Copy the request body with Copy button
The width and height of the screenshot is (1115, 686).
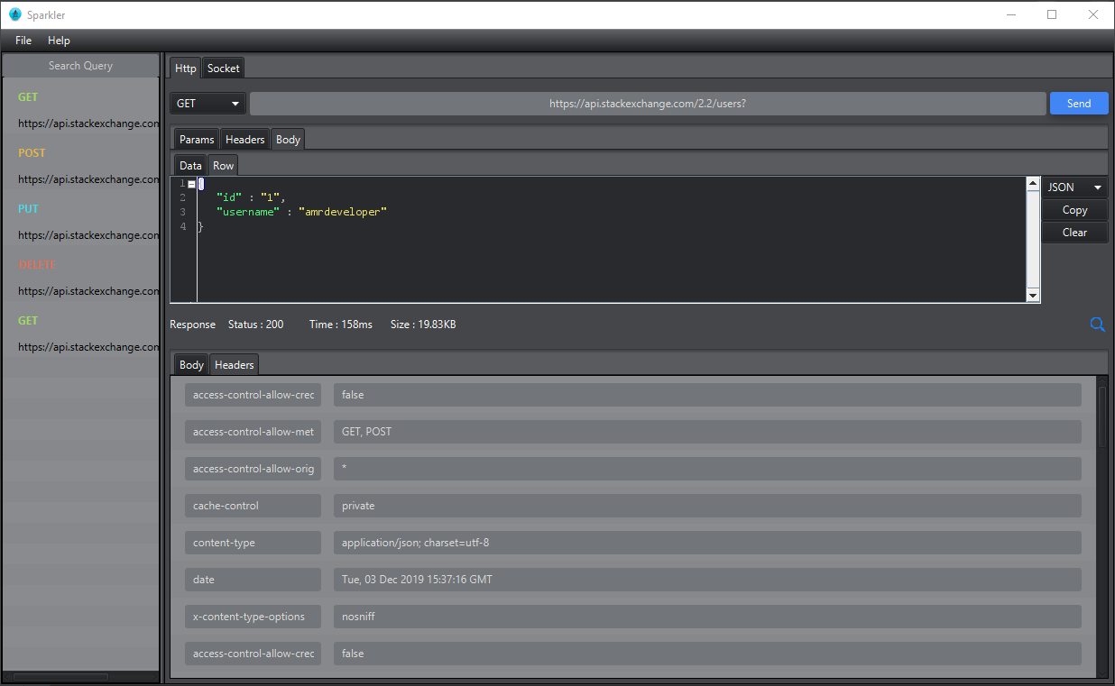point(1074,210)
